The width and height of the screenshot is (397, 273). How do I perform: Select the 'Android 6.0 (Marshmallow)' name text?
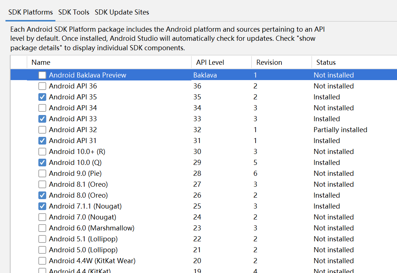pos(92,228)
